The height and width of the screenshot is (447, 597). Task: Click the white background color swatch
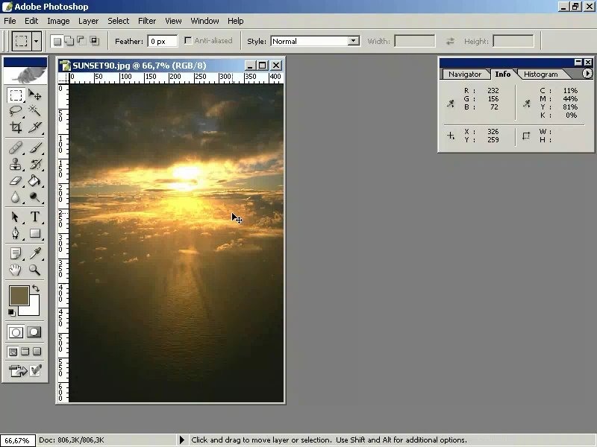click(x=34, y=309)
